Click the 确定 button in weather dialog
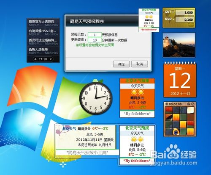This screenshot has width=211, height=175. (121, 64)
